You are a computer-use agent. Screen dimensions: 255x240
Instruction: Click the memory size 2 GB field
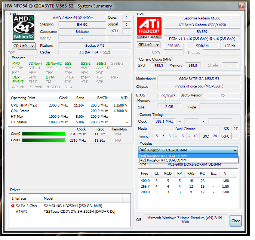pos(169,107)
